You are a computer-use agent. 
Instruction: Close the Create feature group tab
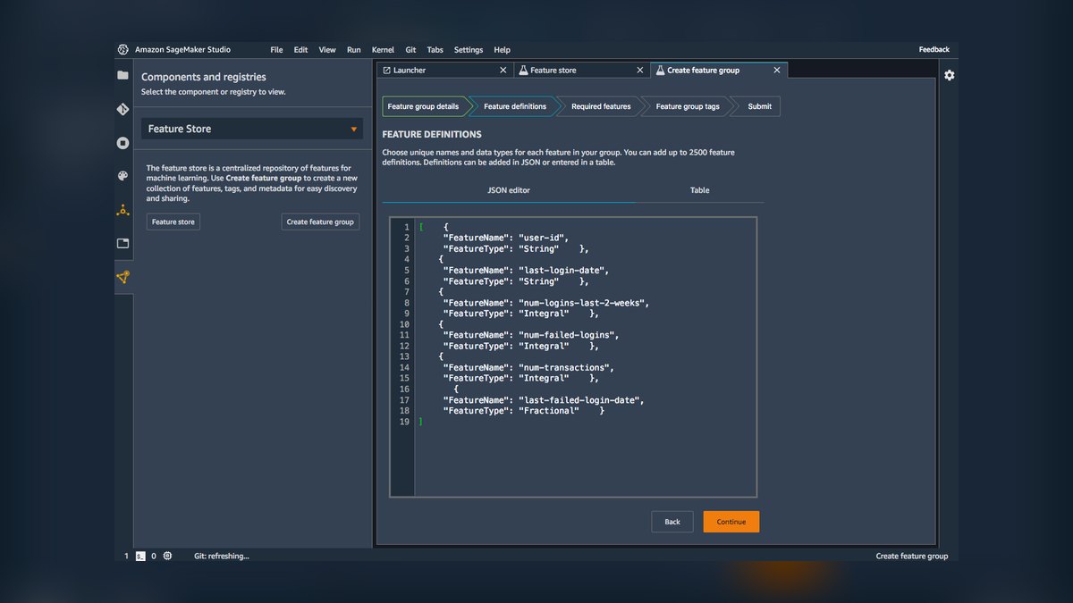coord(776,70)
